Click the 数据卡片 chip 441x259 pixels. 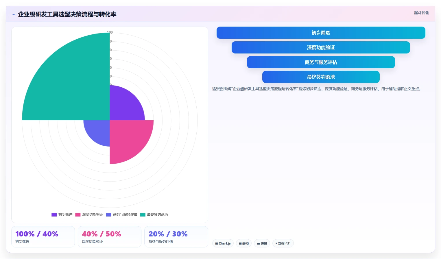coord(283,243)
